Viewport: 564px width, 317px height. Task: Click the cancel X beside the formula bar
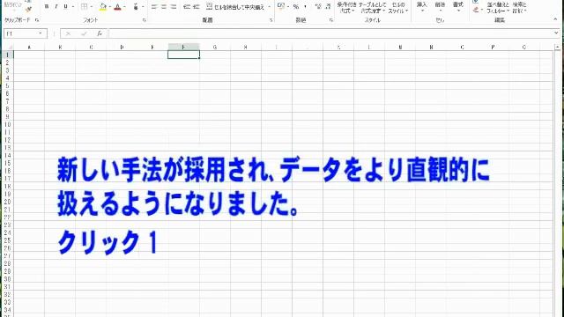(68, 33)
